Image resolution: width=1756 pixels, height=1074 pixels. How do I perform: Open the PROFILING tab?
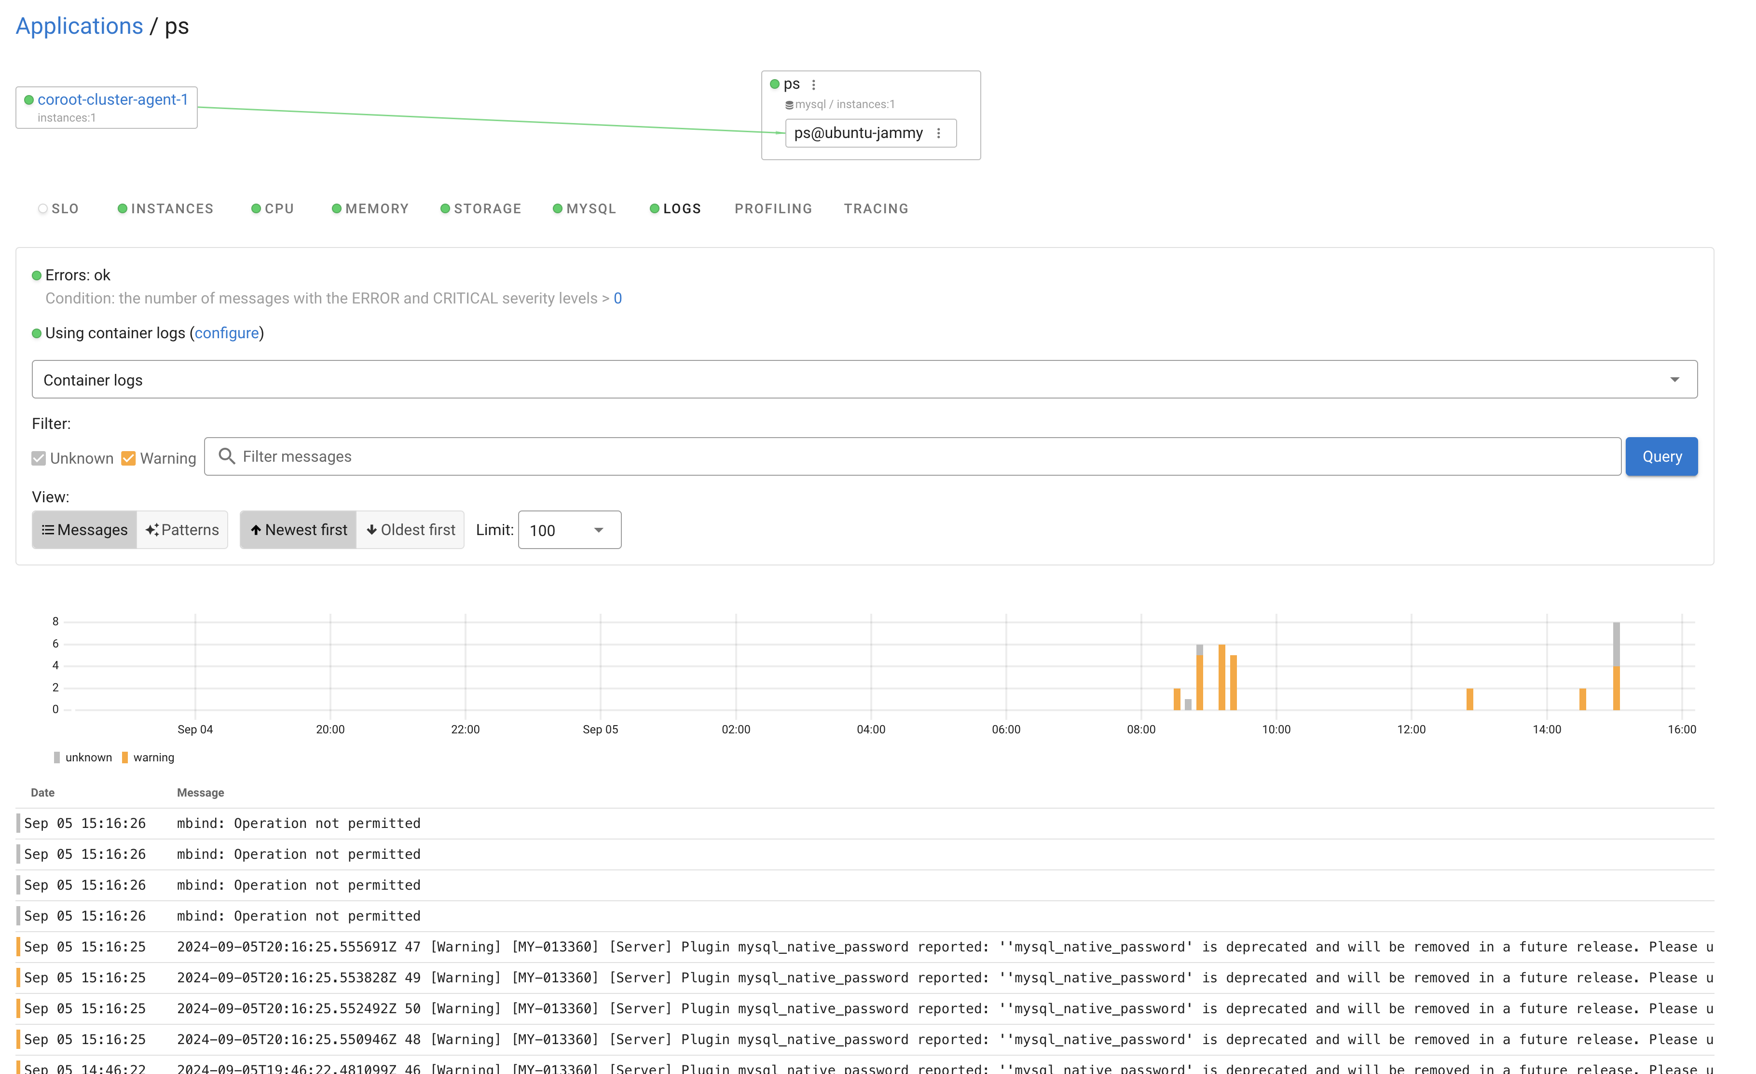tap(773, 209)
